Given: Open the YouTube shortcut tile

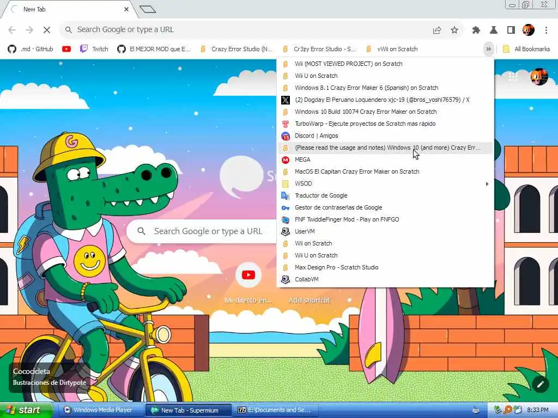Looking at the screenshot, I should [x=248, y=283].
